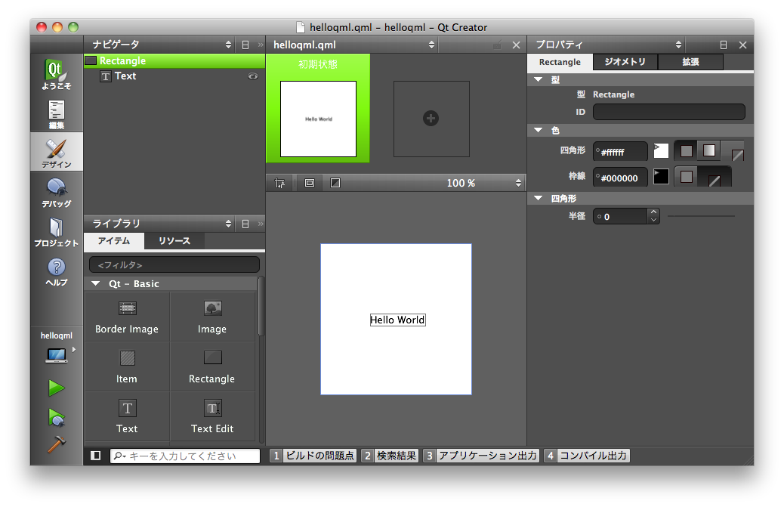Open the ようこそ (Welcome) mode
784x507 pixels.
click(57, 74)
